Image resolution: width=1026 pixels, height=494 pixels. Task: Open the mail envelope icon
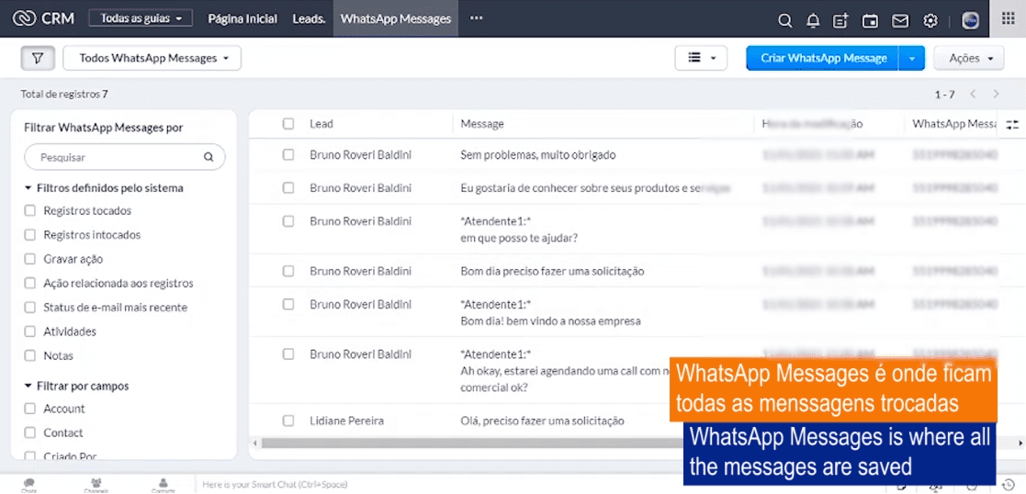(x=900, y=20)
